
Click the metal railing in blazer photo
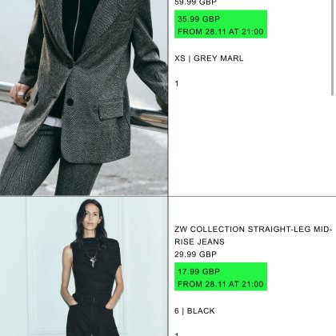click(150, 116)
